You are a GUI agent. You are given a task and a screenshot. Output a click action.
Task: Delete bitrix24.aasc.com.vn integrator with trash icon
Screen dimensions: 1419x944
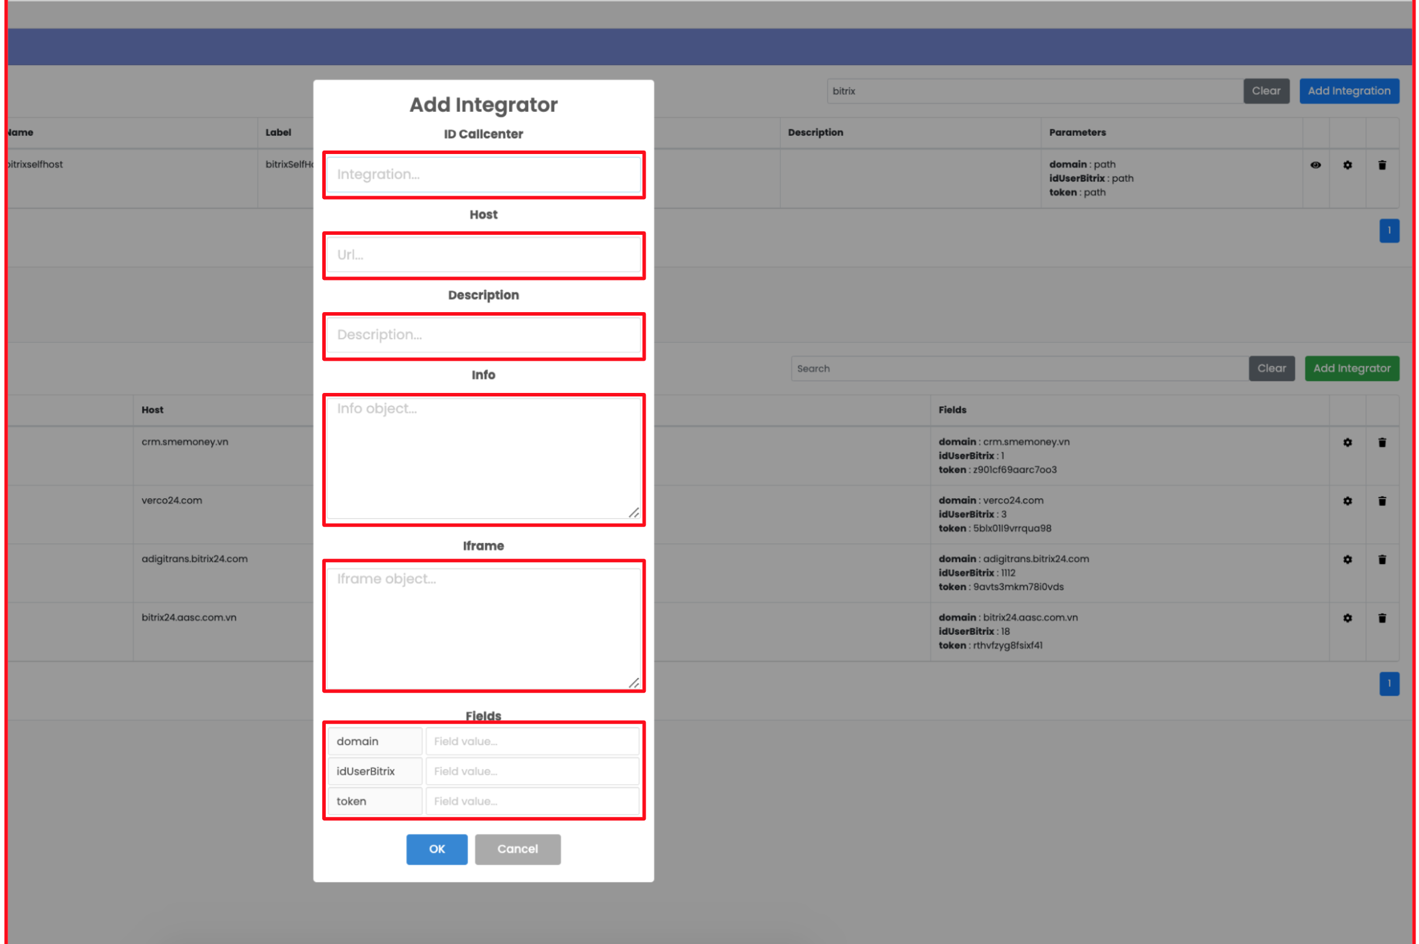coord(1382,618)
